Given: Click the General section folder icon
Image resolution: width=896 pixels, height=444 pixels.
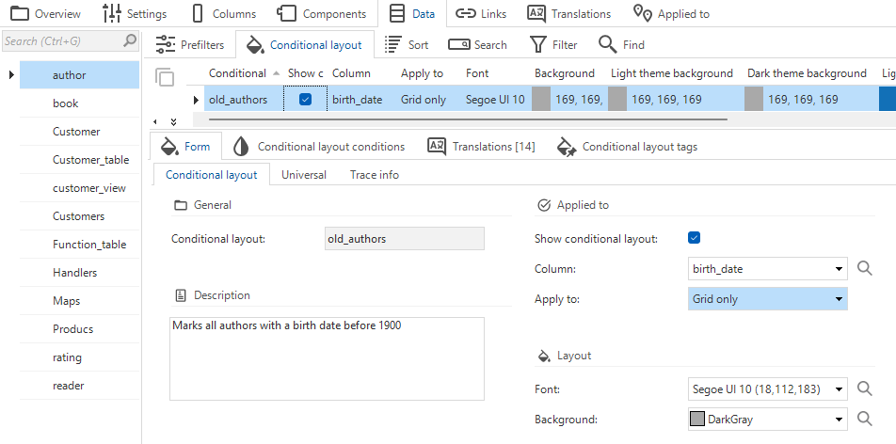Looking at the screenshot, I should pos(181,205).
